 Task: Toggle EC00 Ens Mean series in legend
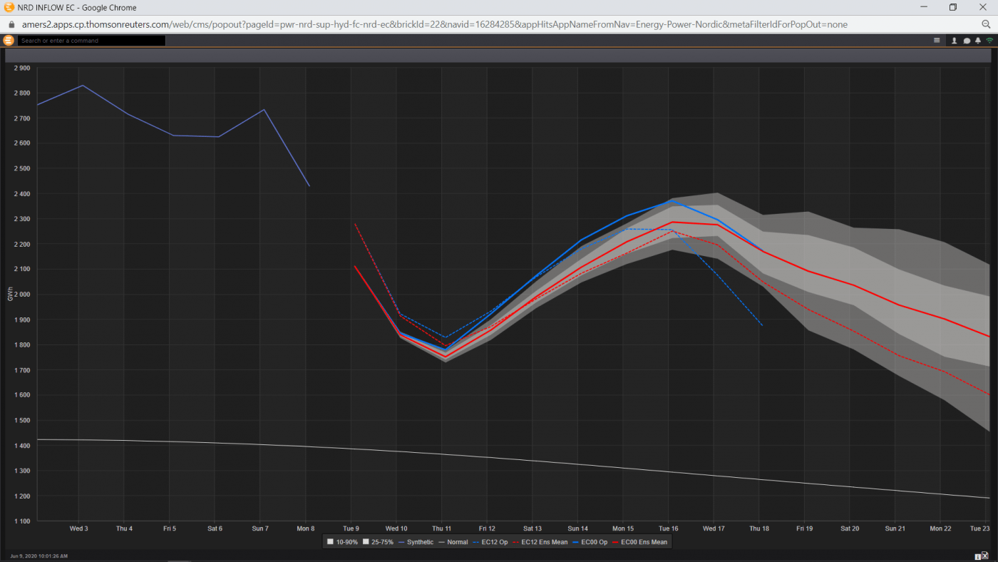(x=640, y=542)
